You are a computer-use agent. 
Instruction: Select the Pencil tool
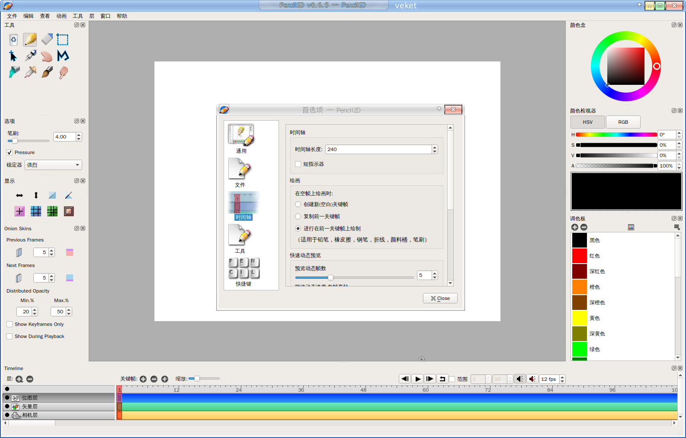pyautogui.click(x=30, y=40)
